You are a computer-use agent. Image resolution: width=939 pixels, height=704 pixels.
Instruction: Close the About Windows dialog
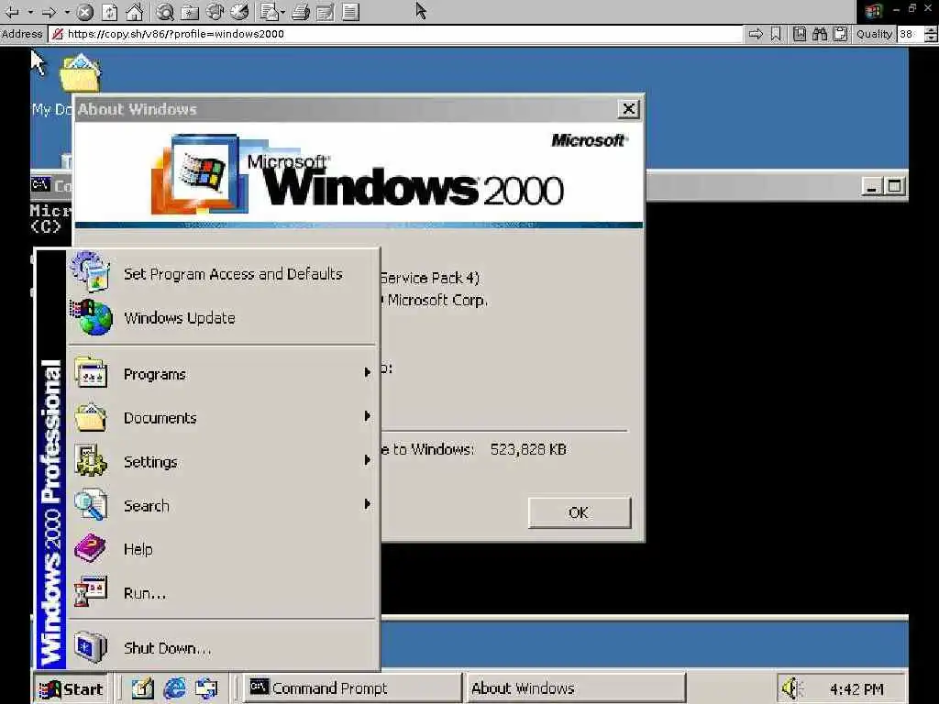tap(628, 109)
